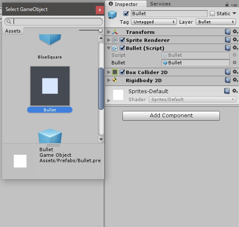Open Sprite Renderer settings gear menu
The width and height of the screenshot is (239, 227).
click(x=235, y=40)
